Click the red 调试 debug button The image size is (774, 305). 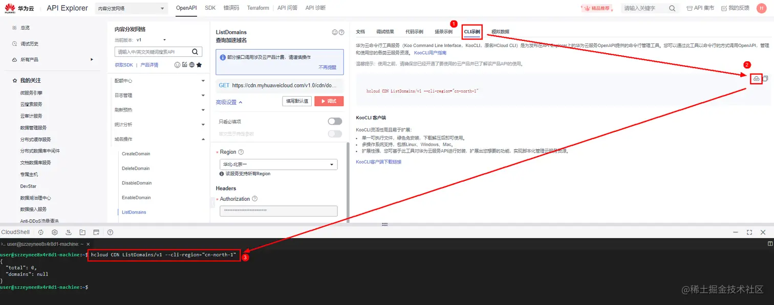329,101
